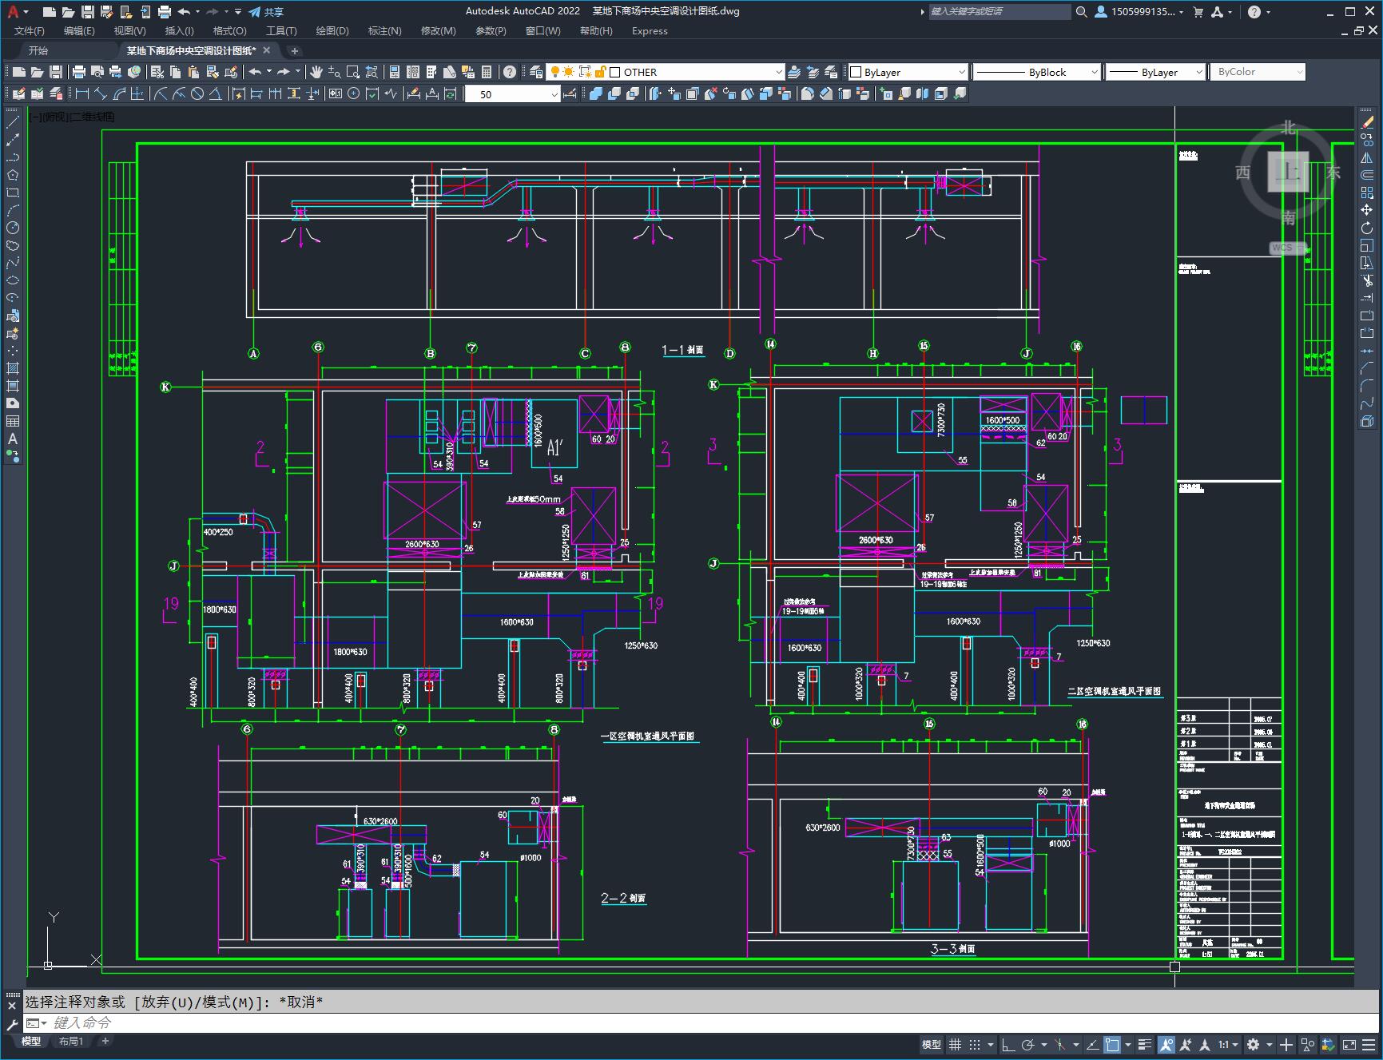The height and width of the screenshot is (1060, 1383).
Task: Select the Rectangle draw tool
Action: click(x=13, y=193)
